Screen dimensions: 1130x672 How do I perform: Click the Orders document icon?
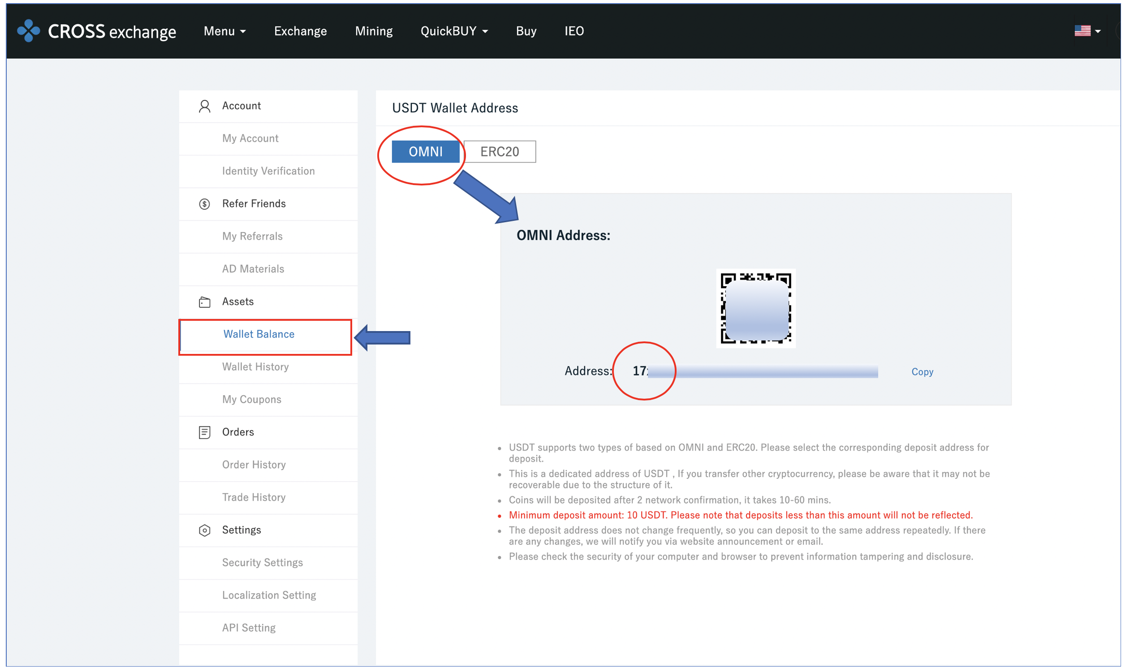[205, 432]
